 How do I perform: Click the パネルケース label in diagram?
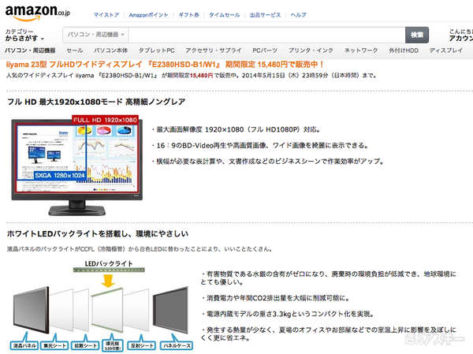tap(177, 345)
